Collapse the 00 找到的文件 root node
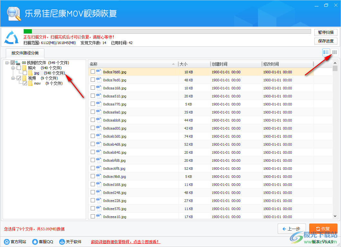The height and width of the screenshot is (247, 341). click(x=7, y=63)
